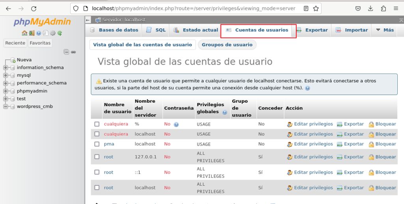The height and width of the screenshot is (204, 404).
Task: Click help icon beside Privilegios globales
Action: [x=225, y=112]
